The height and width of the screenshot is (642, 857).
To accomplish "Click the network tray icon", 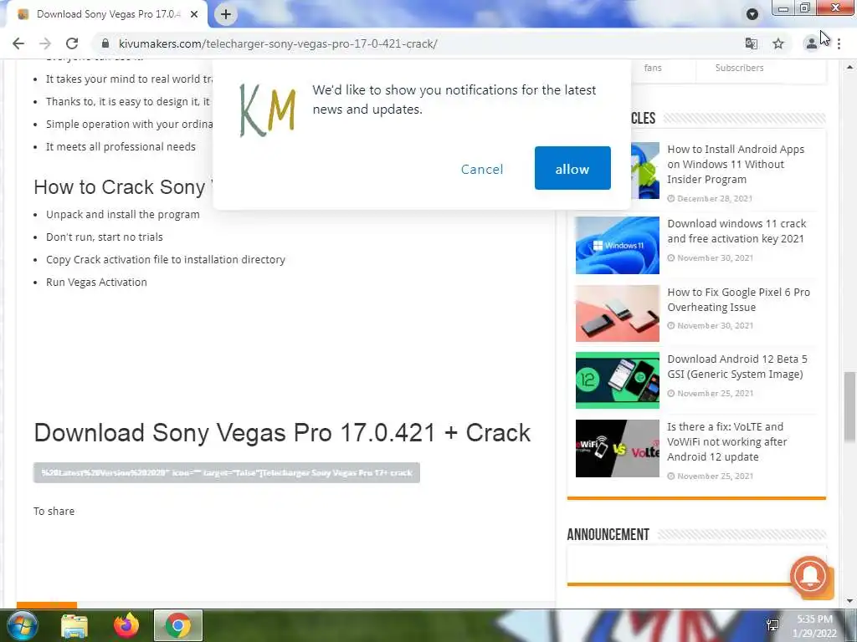I will pyautogui.click(x=772, y=625).
